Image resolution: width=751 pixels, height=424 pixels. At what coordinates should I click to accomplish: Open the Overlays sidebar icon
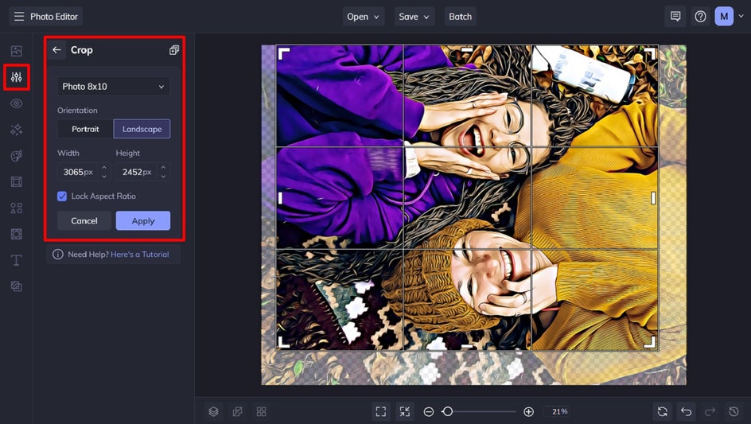point(16,286)
